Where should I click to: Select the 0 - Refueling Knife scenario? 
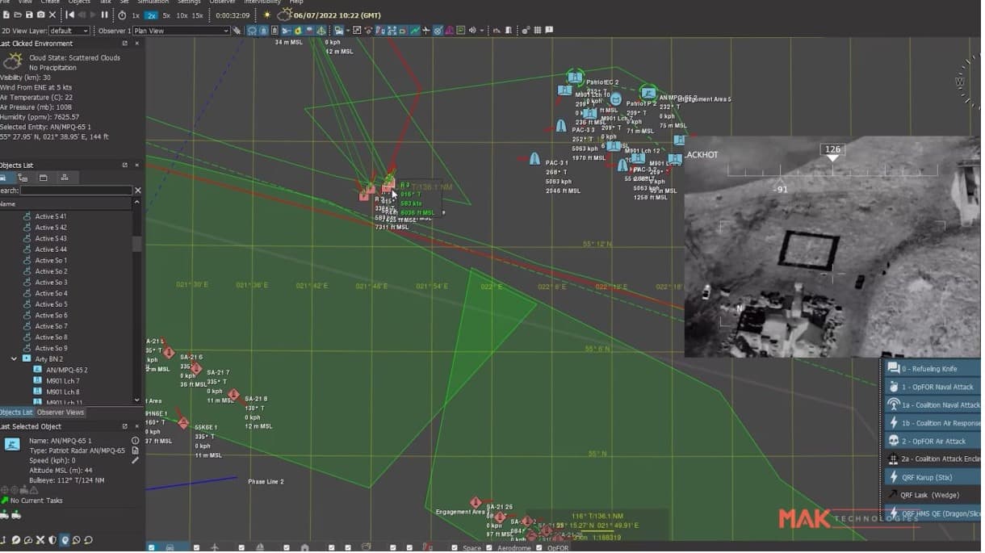click(931, 368)
